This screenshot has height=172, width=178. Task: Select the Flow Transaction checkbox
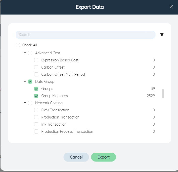tap(36, 110)
